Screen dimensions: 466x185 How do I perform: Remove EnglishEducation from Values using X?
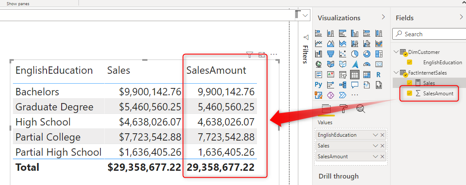(x=382, y=135)
